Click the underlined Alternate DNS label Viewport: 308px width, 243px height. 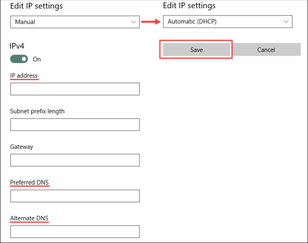click(x=29, y=218)
